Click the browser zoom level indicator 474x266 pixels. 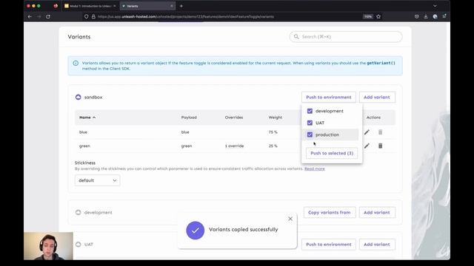[368, 16]
